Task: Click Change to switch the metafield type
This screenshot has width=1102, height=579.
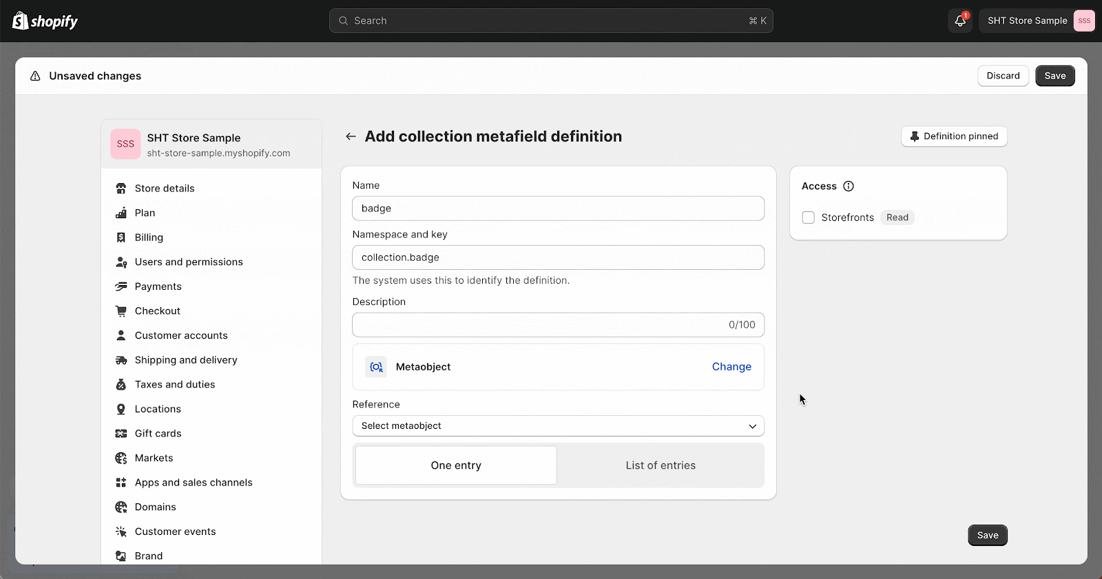Action: [x=731, y=367]
